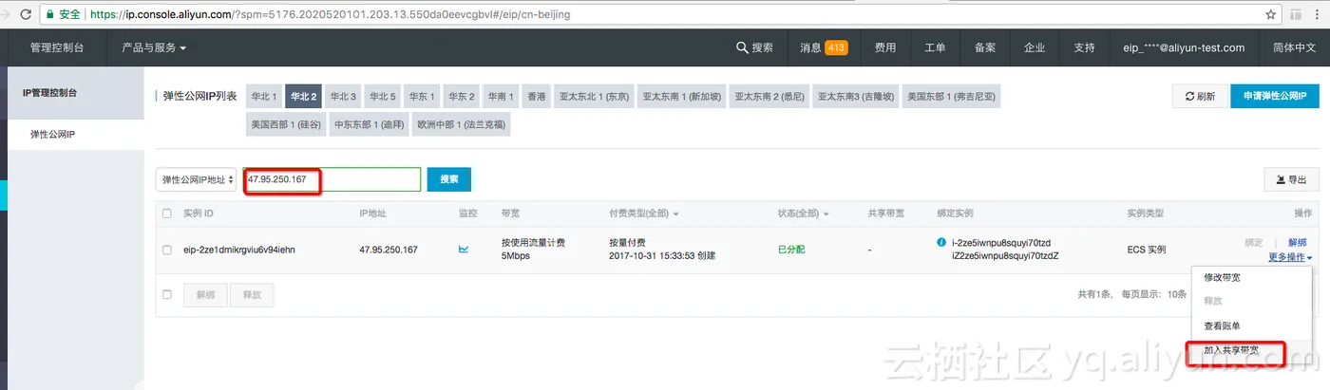Click the browser address bar URL
Screen dimensions: 1330x390
(331, 15)
